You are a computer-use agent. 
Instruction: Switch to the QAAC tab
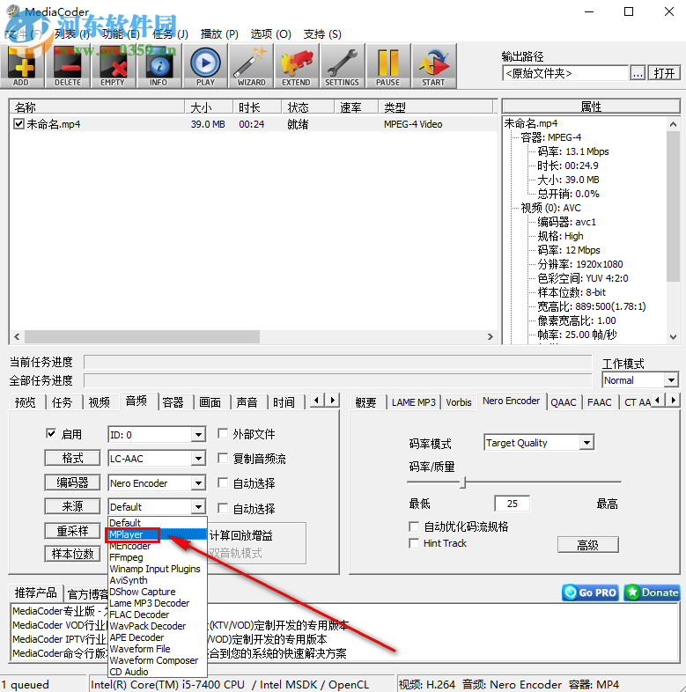[x=564, y=402]
